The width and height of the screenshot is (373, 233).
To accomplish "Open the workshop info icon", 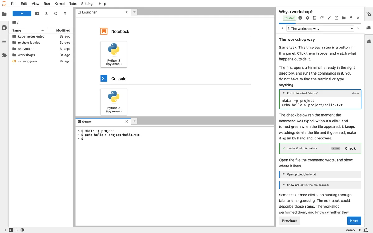I will click(x=300, y=18).
